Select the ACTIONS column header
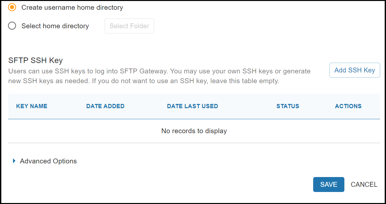Image resolution: width=386 pixels, height=204 pixels. coord(348,106)
